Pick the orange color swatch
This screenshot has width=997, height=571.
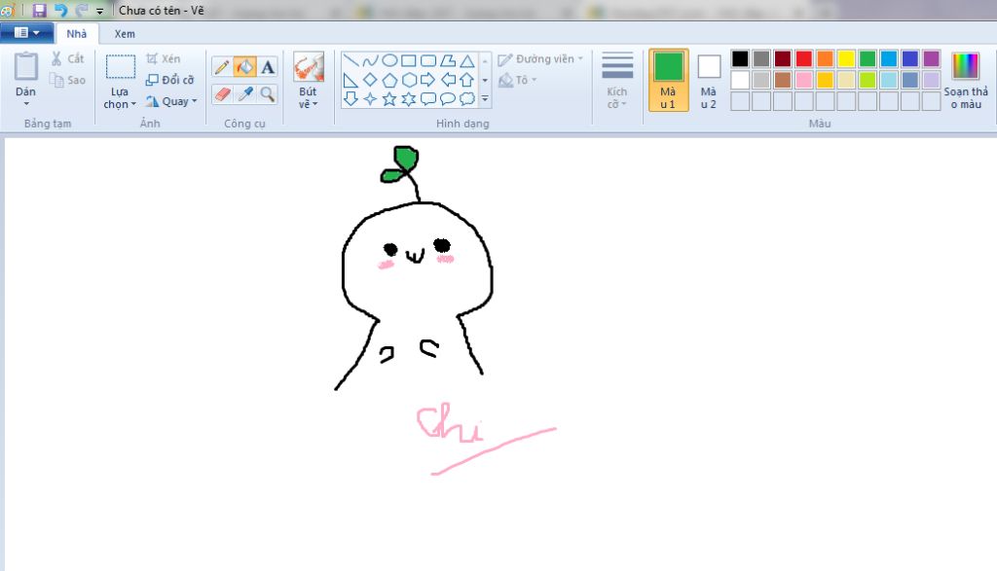(826, 59)
